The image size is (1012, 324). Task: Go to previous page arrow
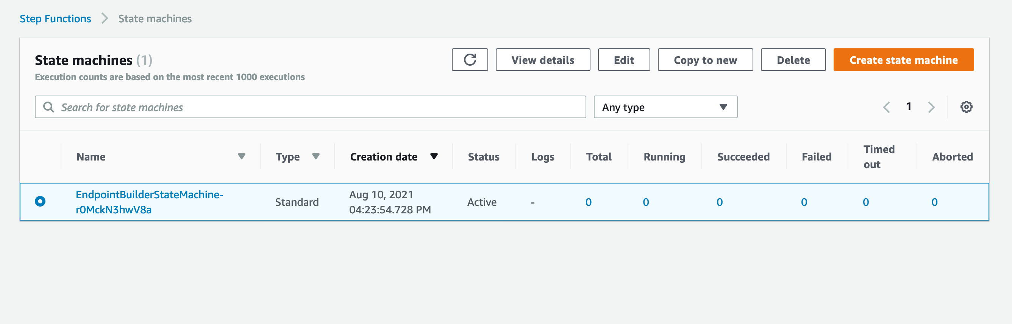(886, 107)
